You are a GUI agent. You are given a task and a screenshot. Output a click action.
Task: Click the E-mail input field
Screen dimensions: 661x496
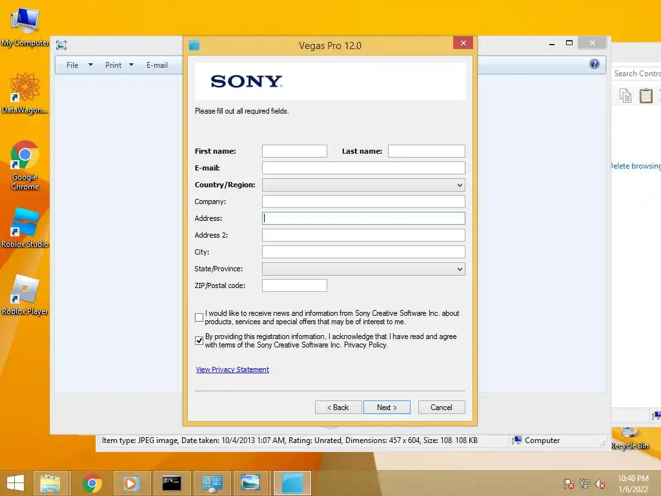(363, 168)
